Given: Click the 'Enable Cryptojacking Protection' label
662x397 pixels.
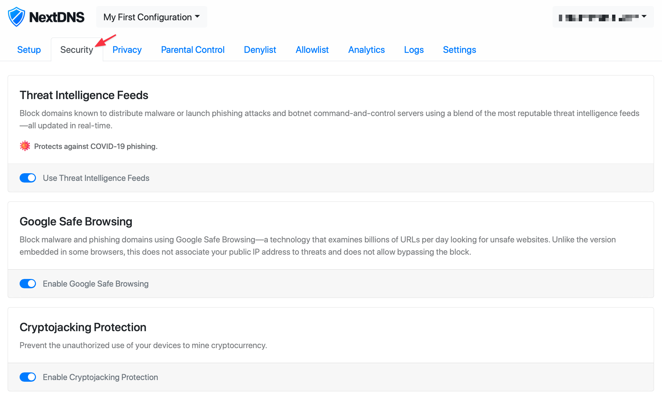Looking at the screenshot, I should (100, 377).
